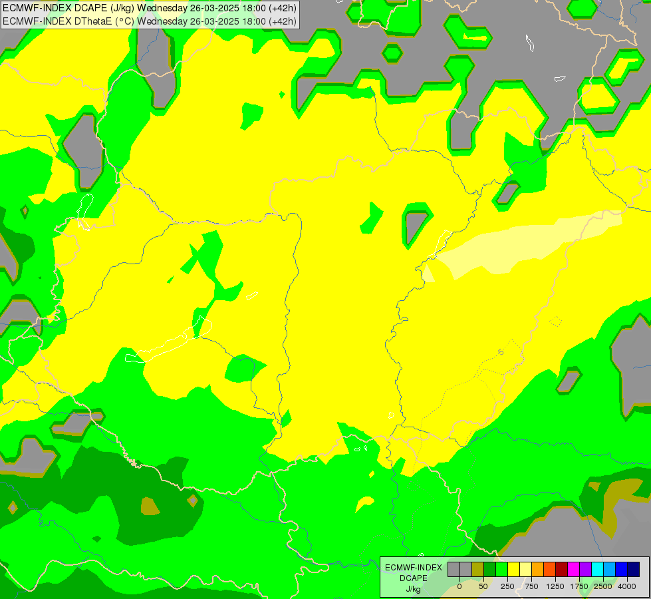
Task: Select the pure blue legend swatch
Action: tap(622, 570)
